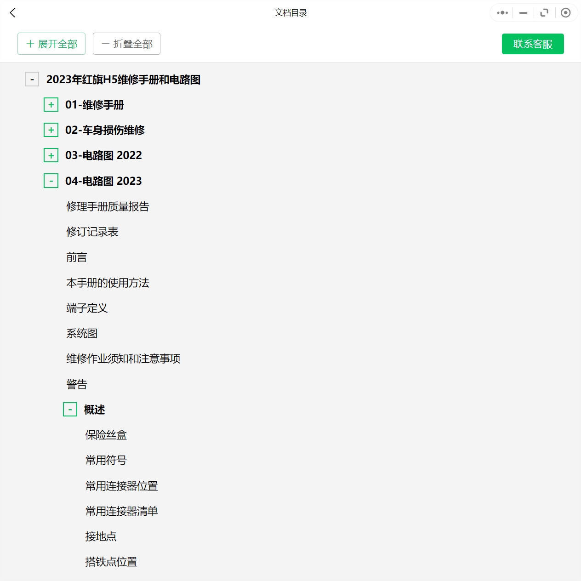Screen dimensions: 581x581
Task: Open the 修订记录表 entry
Action: pyautogui.click(x=92, y=232)
